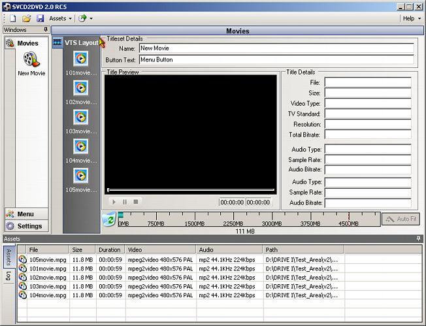Select the 105movie.mpg file name

pos(48,260)
